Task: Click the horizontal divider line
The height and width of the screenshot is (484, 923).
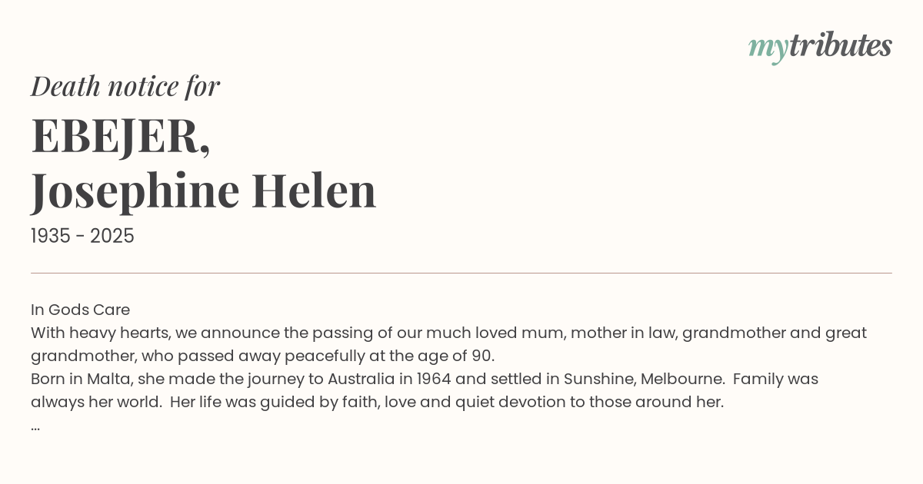Action: pyautogui.click(x=461, y=273)
